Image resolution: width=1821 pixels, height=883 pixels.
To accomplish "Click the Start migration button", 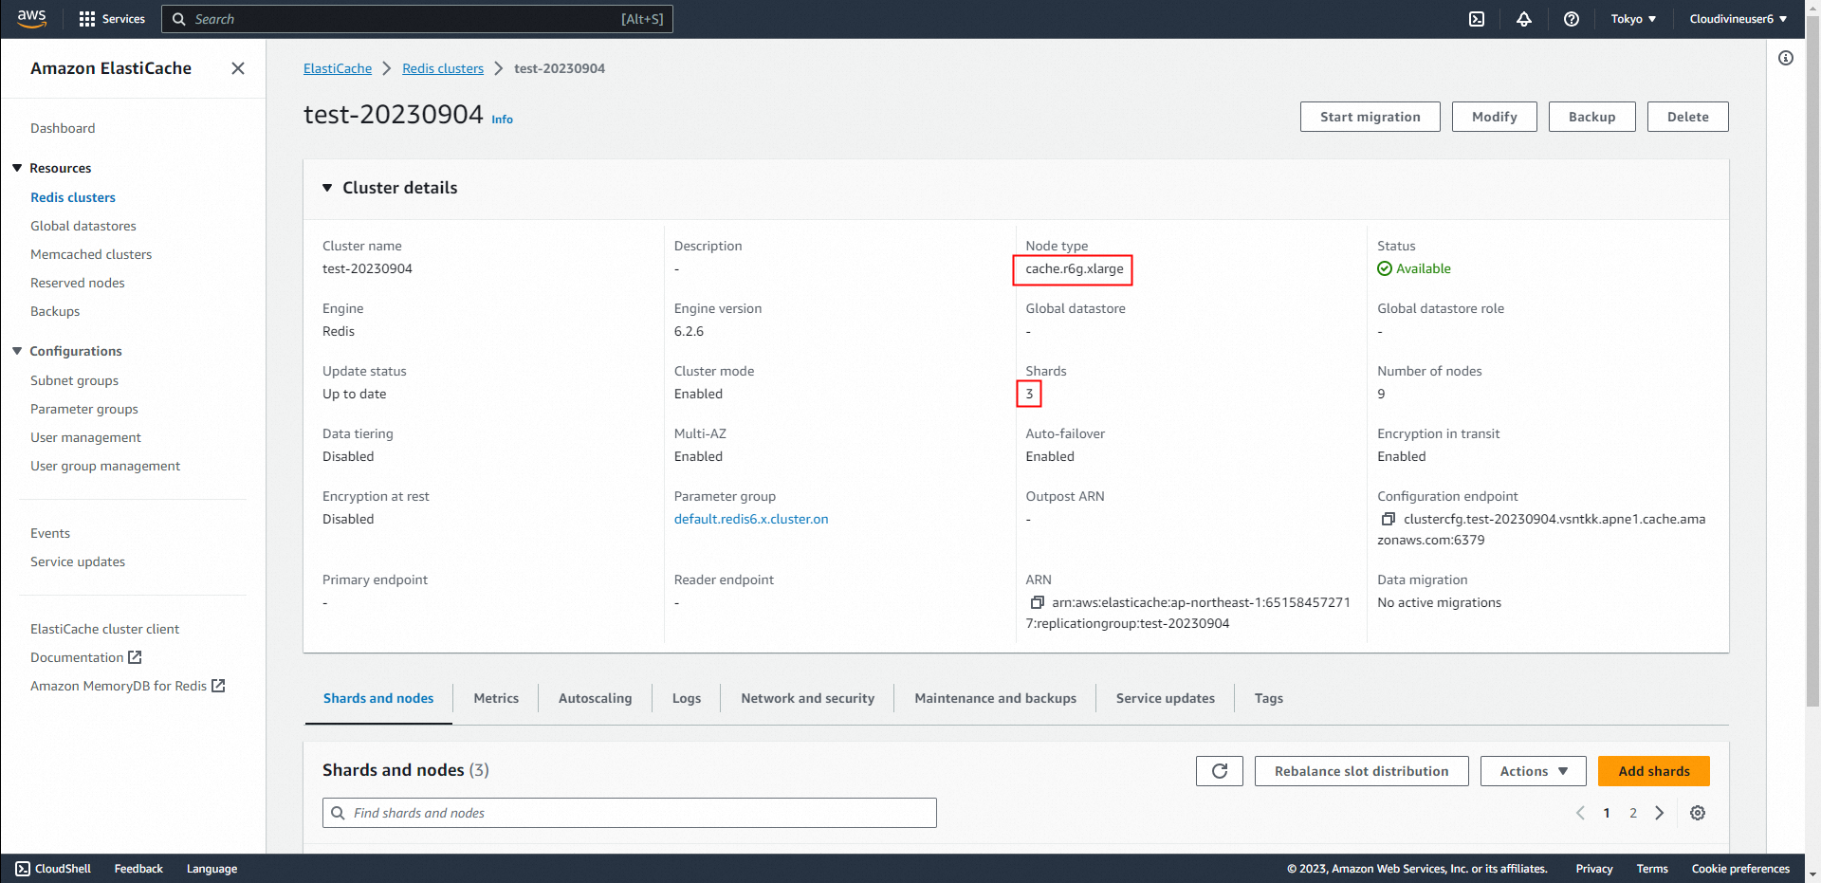I will tap(1370, 117).
